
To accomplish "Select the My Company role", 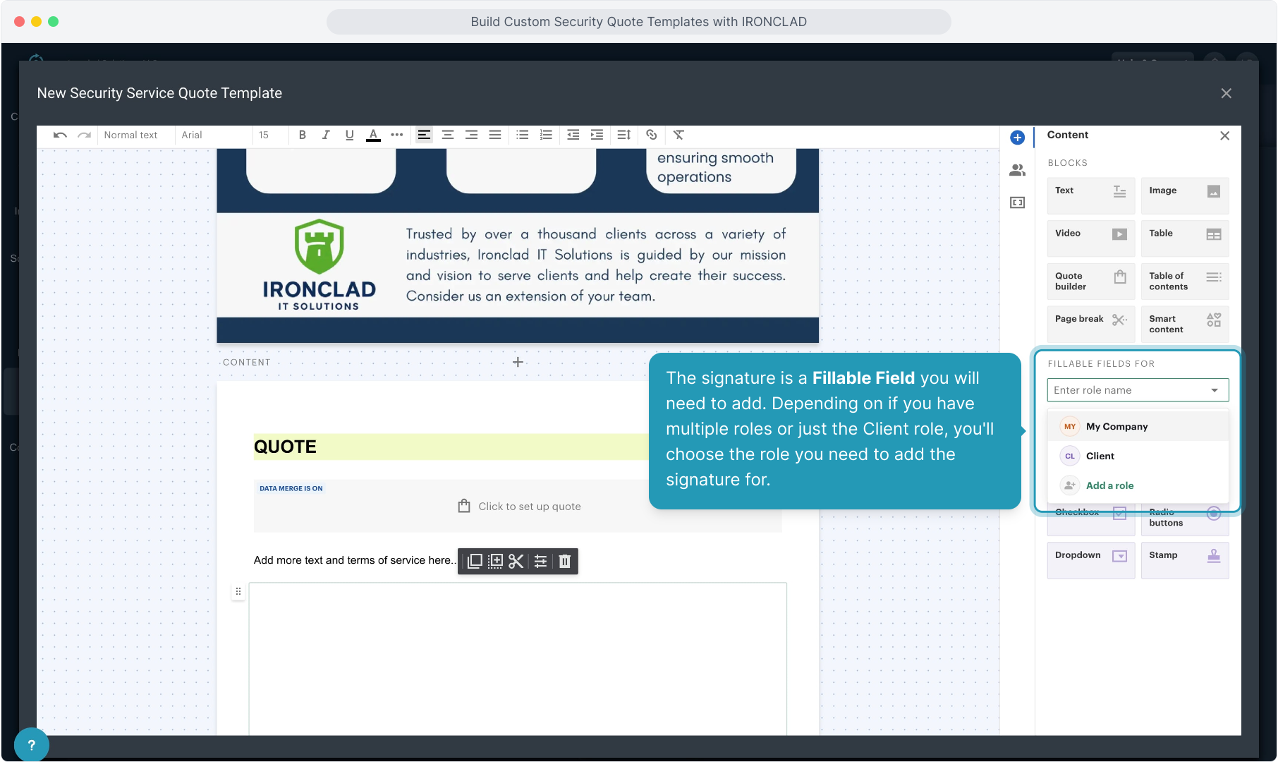I will pyautogui.click(x=1138, y=426).
